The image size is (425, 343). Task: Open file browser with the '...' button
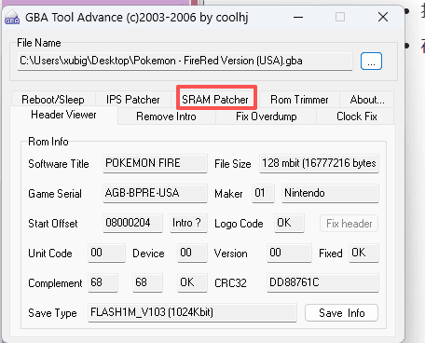point(371,62)
